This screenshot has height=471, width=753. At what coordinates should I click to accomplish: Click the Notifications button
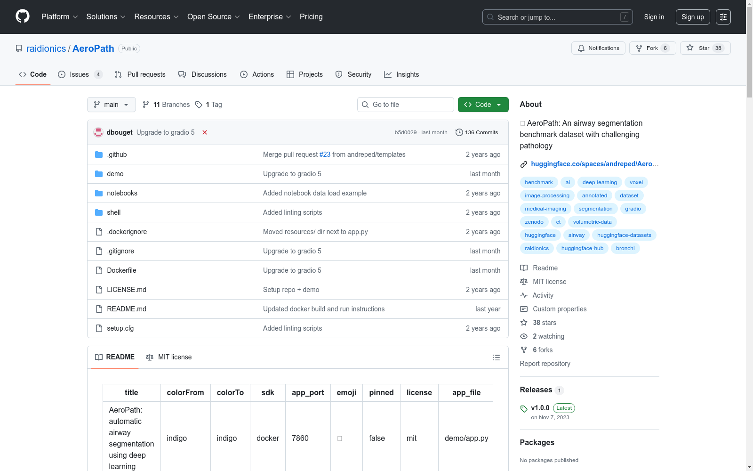[599, 48]
